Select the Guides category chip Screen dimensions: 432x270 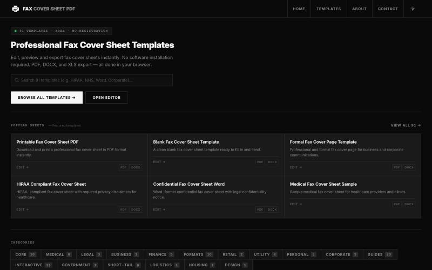point(380,254)
